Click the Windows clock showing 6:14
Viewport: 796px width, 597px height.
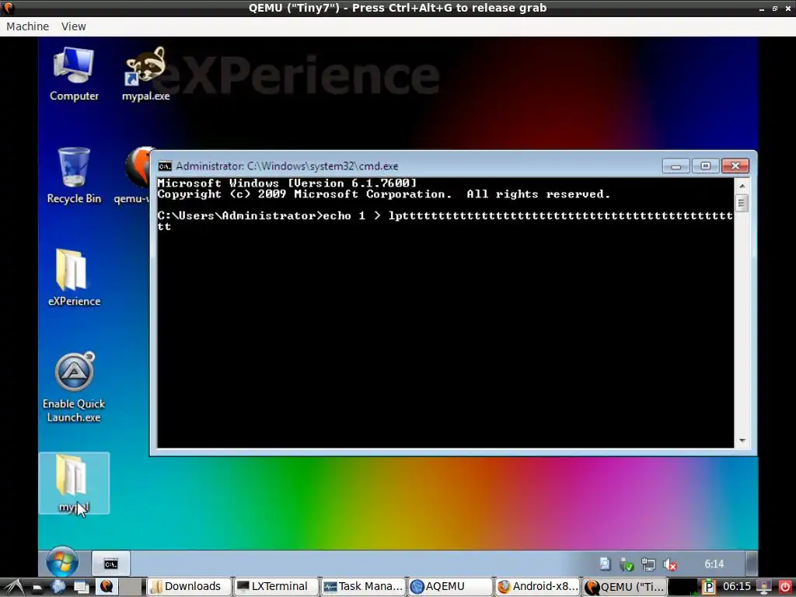[x=714, y=564]
